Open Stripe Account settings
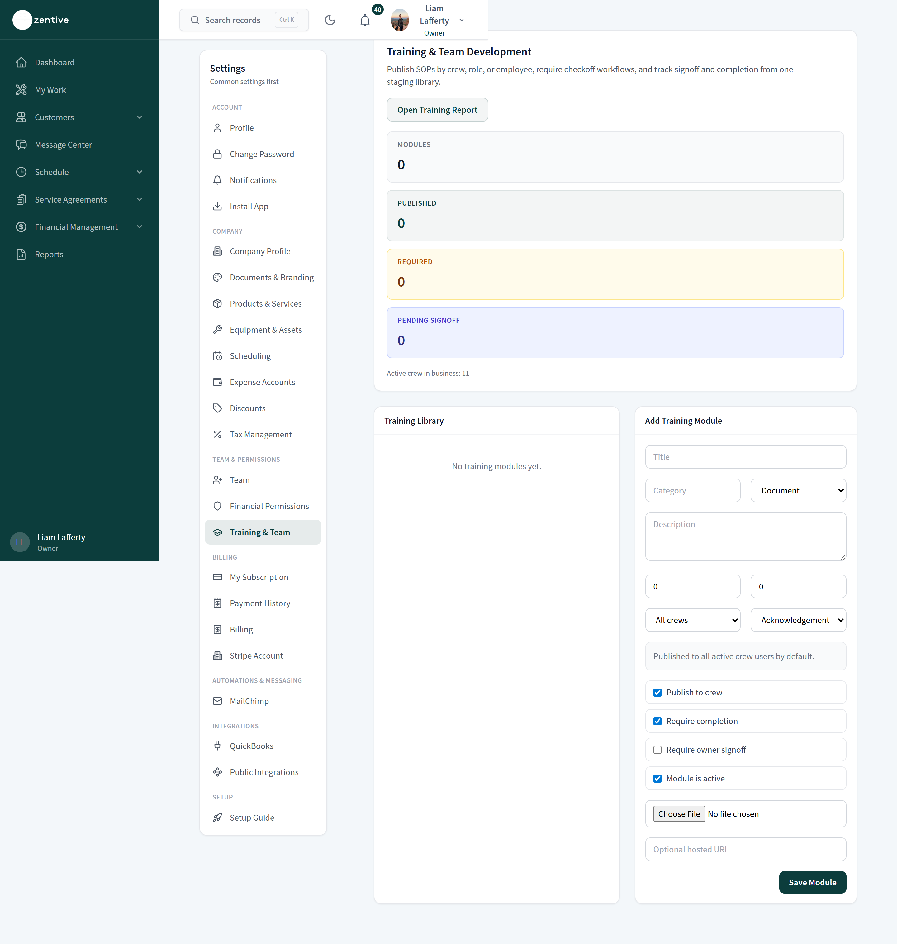 tap(263, 656)
